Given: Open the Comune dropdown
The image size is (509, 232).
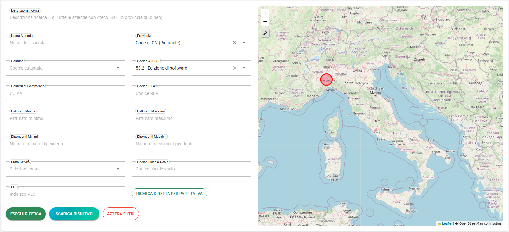Looking at the screenshot, I should click(x=118, y=68).
